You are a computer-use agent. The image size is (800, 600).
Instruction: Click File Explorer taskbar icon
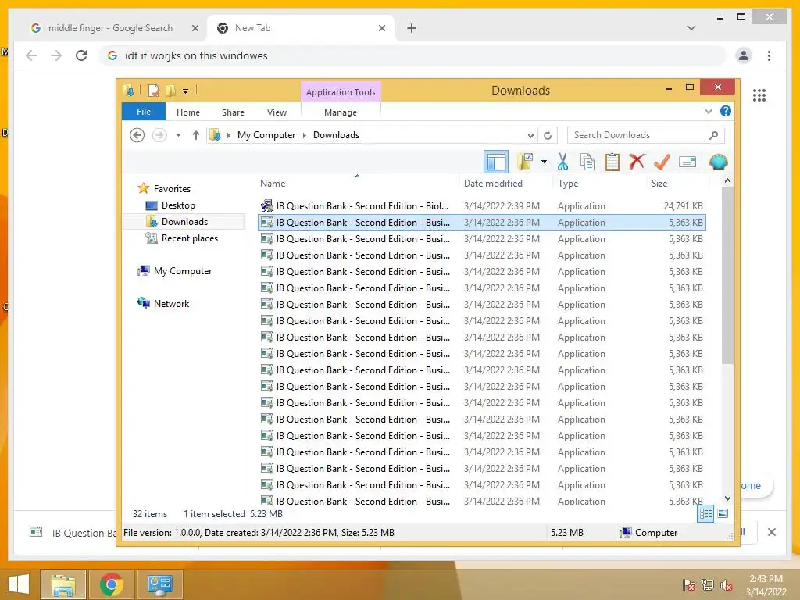(x=62, y=584)
